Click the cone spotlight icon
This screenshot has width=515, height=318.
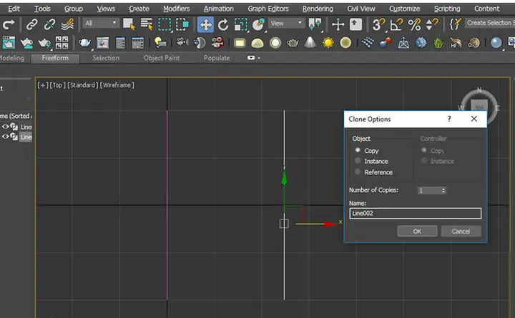tap(310, 43)
